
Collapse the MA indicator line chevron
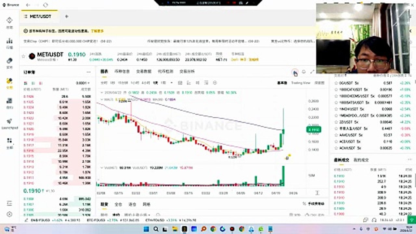102,99
